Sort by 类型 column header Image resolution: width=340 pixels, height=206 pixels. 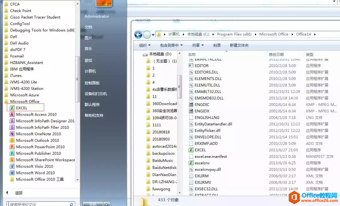click(x=310, y=54)
